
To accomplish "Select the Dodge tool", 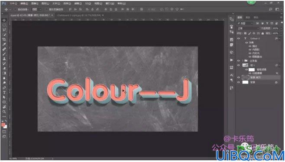I will click(x=4, y=83).
